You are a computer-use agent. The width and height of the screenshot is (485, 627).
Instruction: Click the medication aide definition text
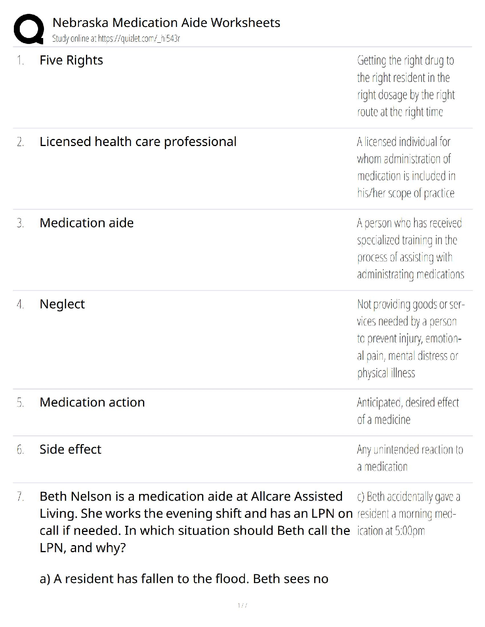(411, 249)
